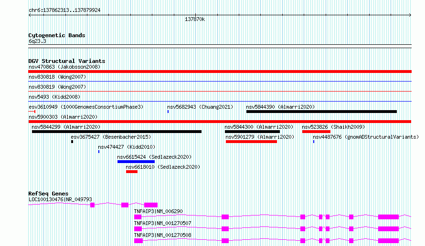The height and width of the screenshot is (246, 425).
Task: Click the nsv470863 (Jakobsson2008) red variant bar
Action: coord(220,72)
